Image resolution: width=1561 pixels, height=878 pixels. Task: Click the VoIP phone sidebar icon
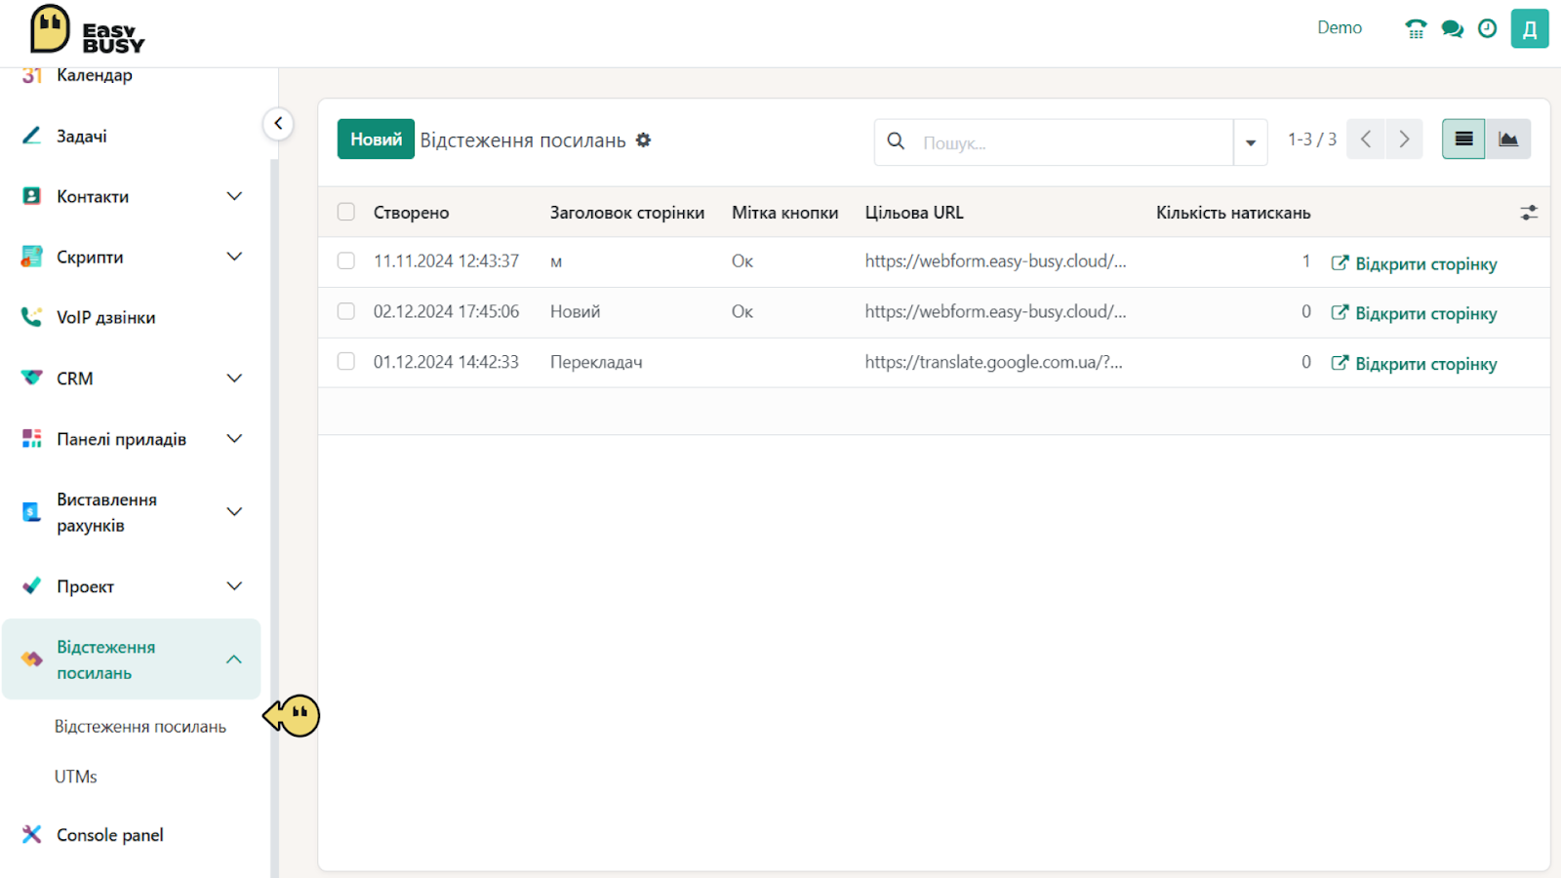point(32,318)
